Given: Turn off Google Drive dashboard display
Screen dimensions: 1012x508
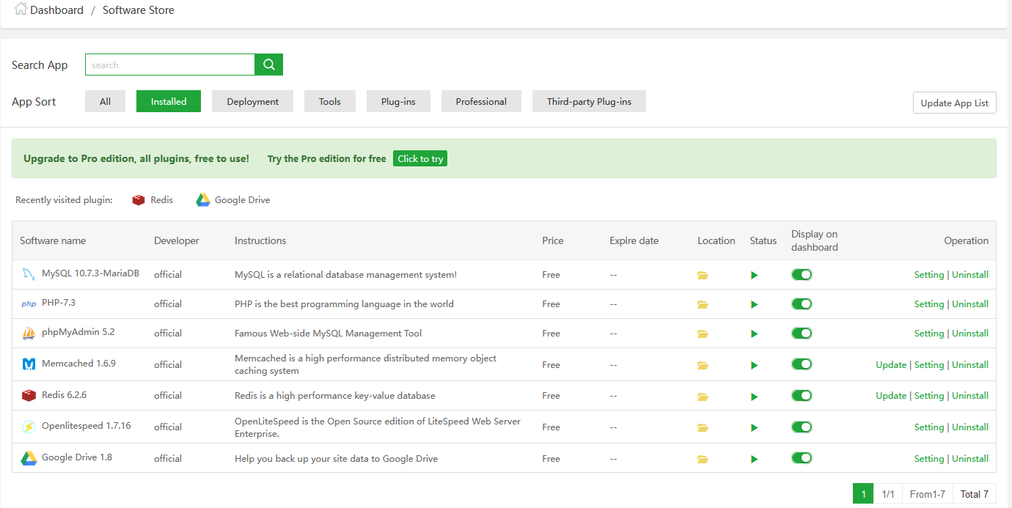Looking at the screenshot, I should click(x=802, y=458).
